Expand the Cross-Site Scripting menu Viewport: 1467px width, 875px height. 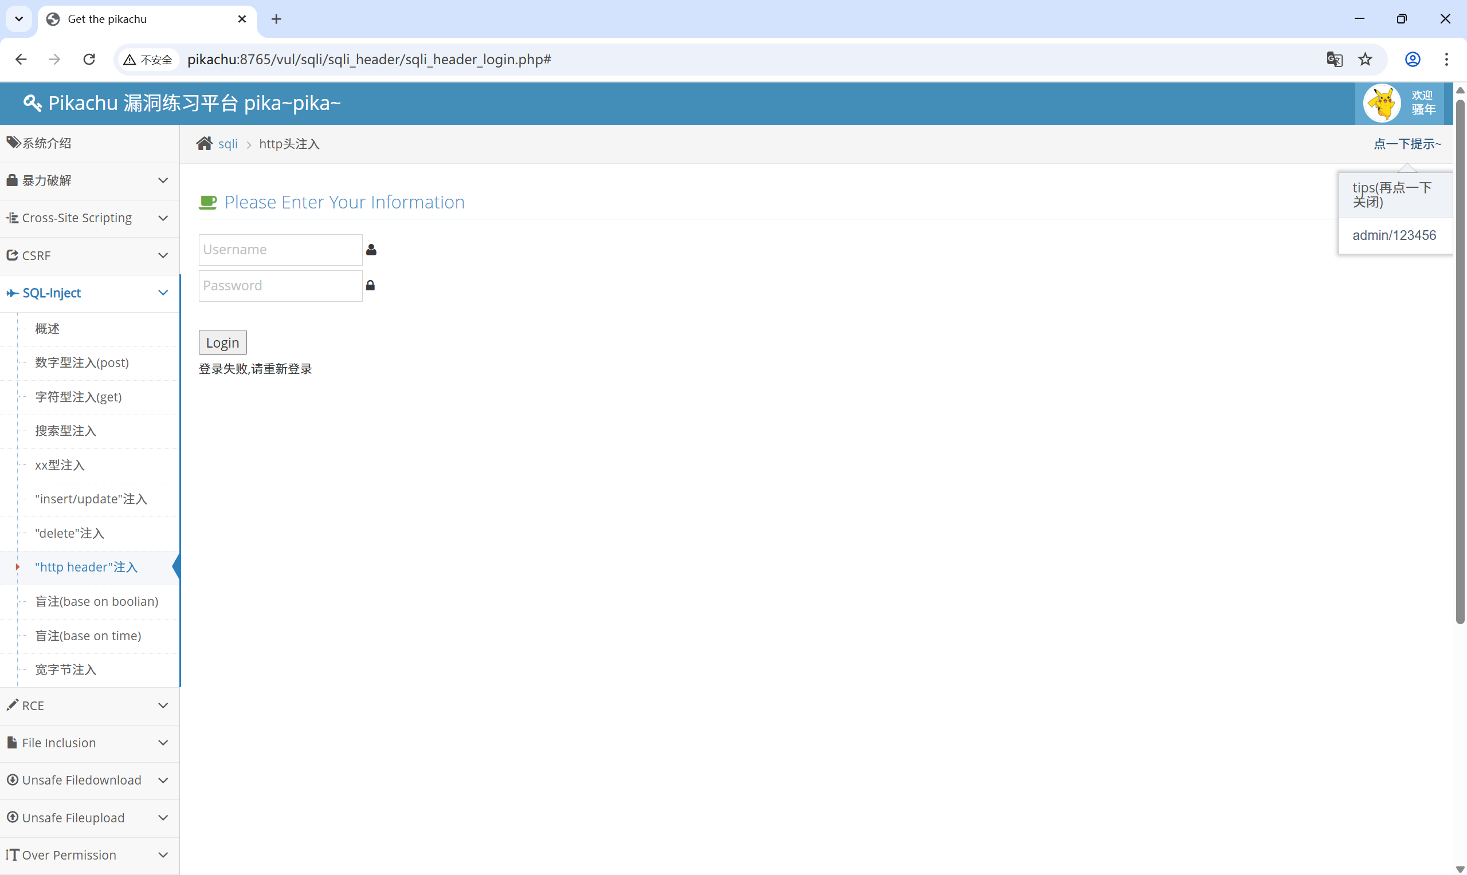88,218
